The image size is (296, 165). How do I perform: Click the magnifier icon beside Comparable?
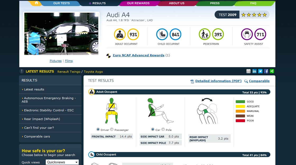246,81
